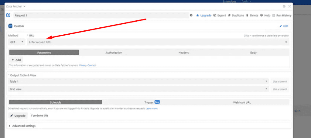Duplicate the current request
Image resolution: width=311 pixels, height=138 pixels.
coord(236,15)
